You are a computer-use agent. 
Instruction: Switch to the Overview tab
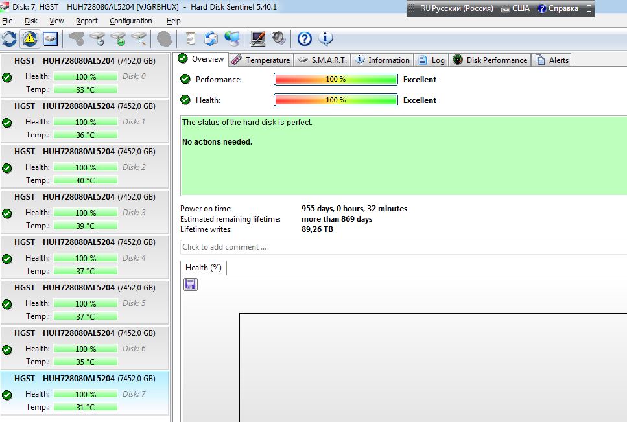pyautogui.click(x=202, y=59)
